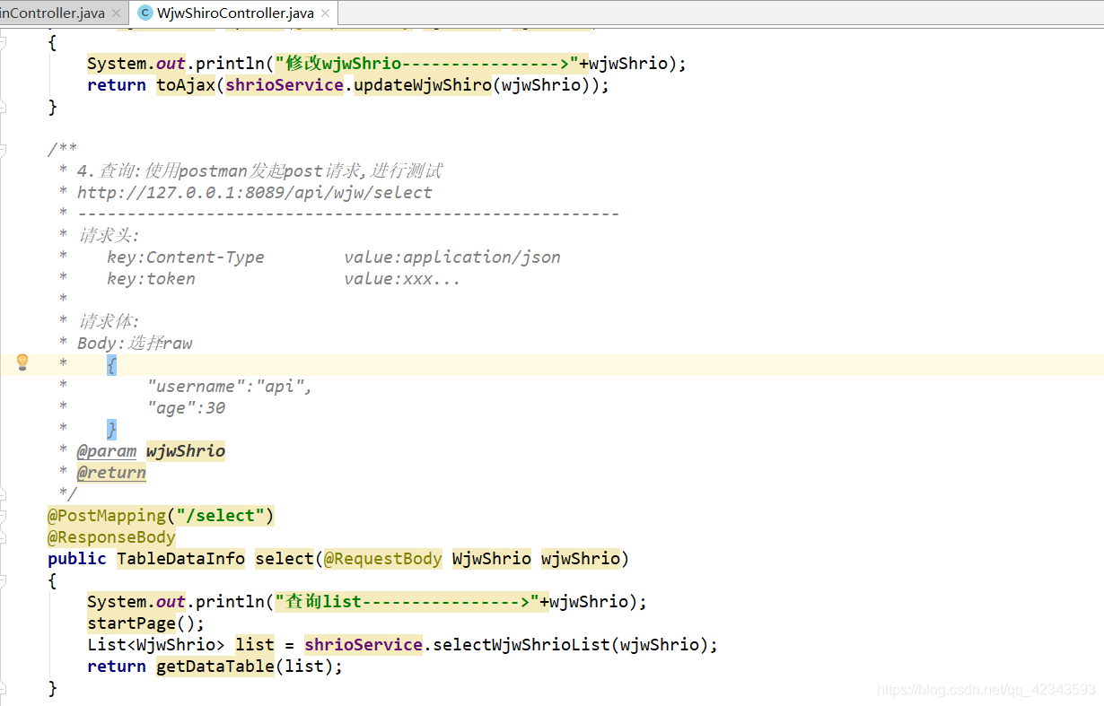Click the TableDataInfo return type
Image resolution: width=1104 pixels, height=706 pixels.
click(180, 559)
